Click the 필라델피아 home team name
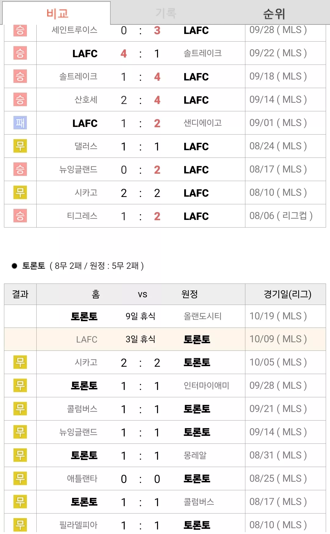Viewport: 330px width, 534px height. coord(78,525)
